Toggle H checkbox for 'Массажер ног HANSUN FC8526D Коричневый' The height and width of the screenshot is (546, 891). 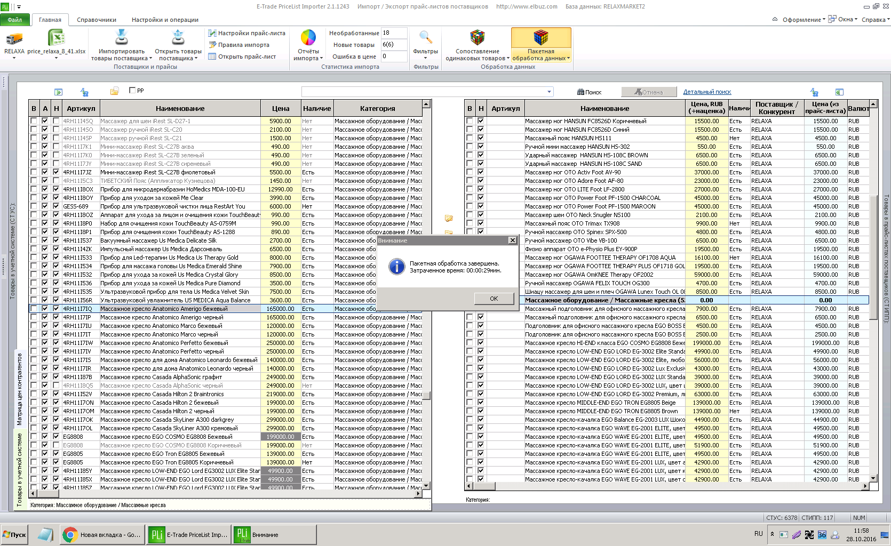(481, 121)
